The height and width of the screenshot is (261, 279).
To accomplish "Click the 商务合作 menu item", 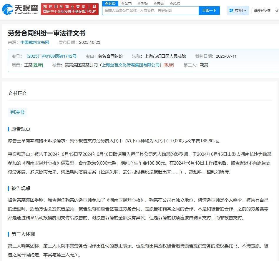I will pyautogui.click(x=262, y=10).
